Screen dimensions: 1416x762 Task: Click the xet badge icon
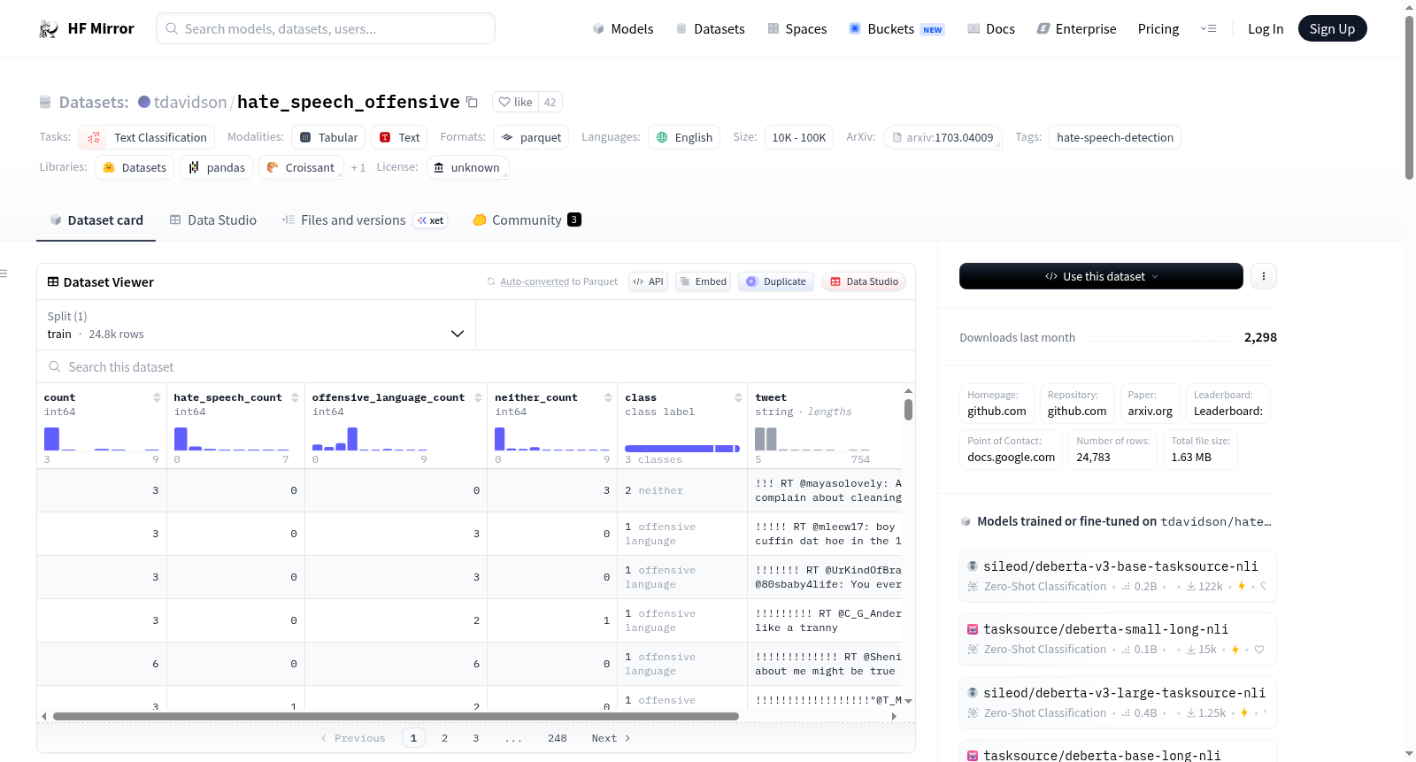431,220
